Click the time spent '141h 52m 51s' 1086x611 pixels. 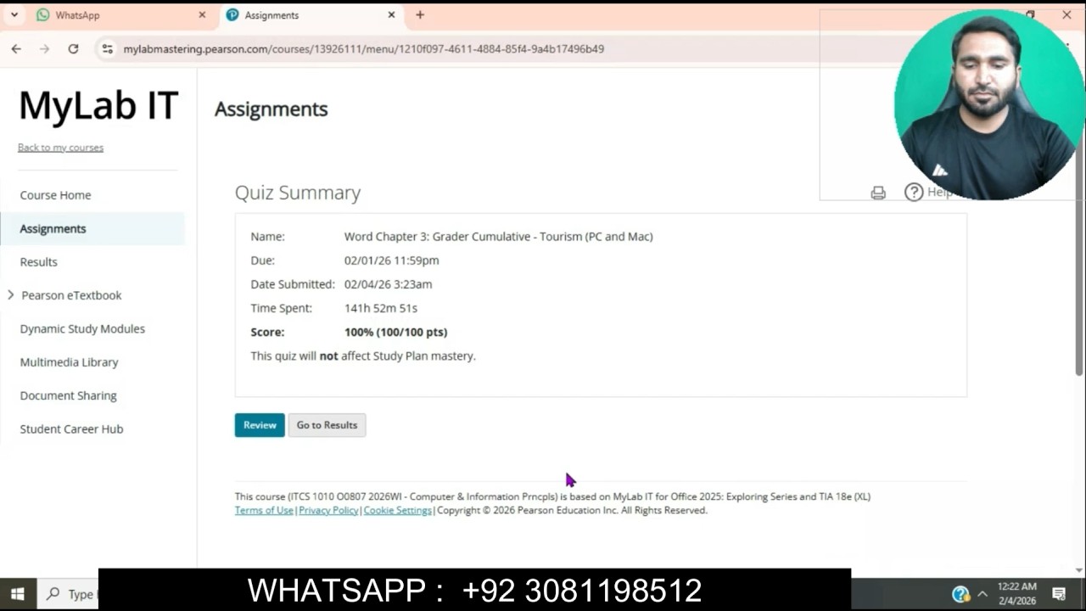coord(381,308)
